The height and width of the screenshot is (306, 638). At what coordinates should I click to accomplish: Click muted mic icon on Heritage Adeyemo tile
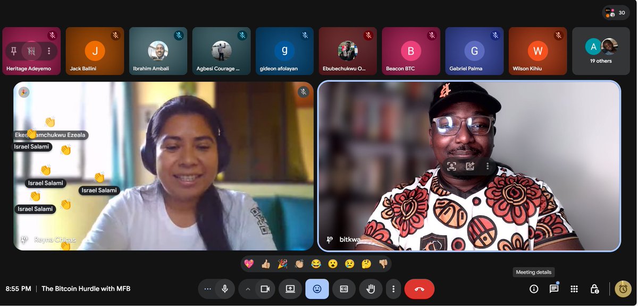tap(52, 36)
